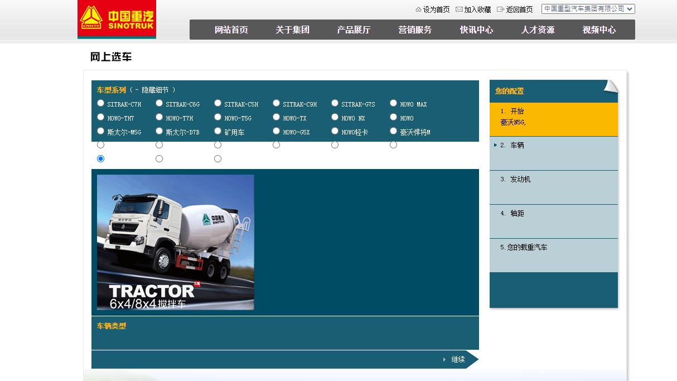Open 关于集团 navigation item
677x381 pixels.
tap(292, 30)
